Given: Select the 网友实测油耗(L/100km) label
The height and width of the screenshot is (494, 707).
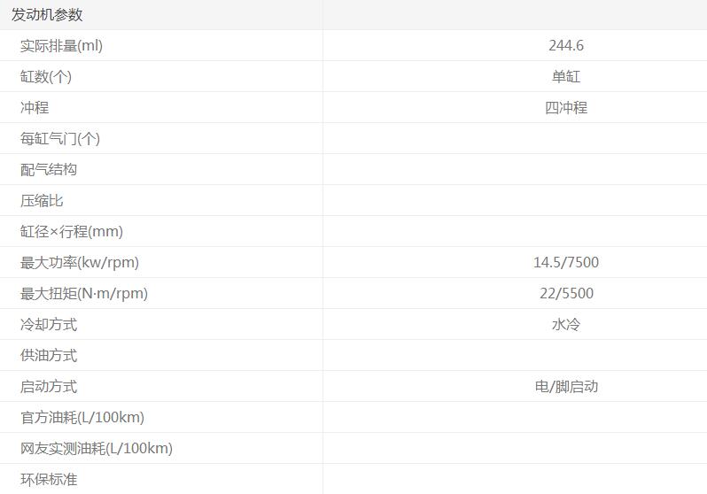Looking at the screenshot, I should pyautogui.click(x=97, y=449).
